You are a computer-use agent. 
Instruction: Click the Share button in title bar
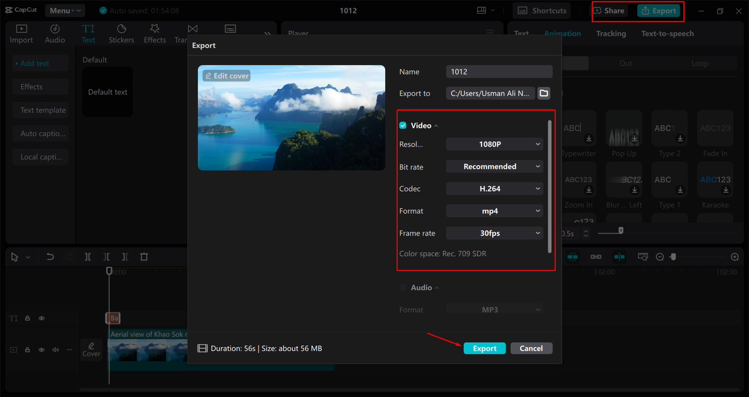[609, 11]
